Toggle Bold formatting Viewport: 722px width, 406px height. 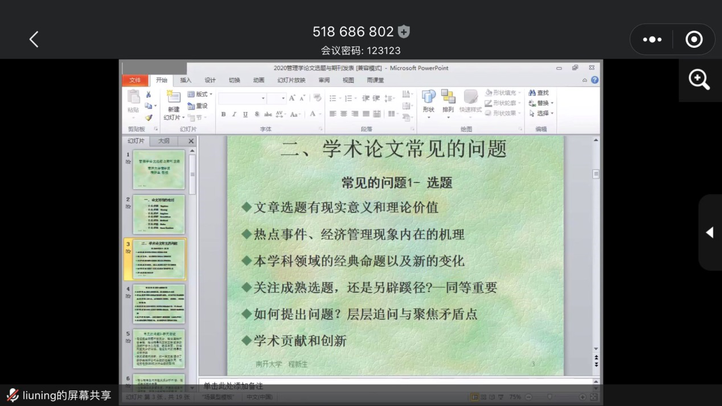tap(223, 114)
